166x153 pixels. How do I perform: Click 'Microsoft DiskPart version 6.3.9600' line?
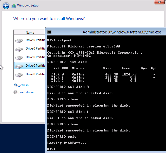(84, 46)
